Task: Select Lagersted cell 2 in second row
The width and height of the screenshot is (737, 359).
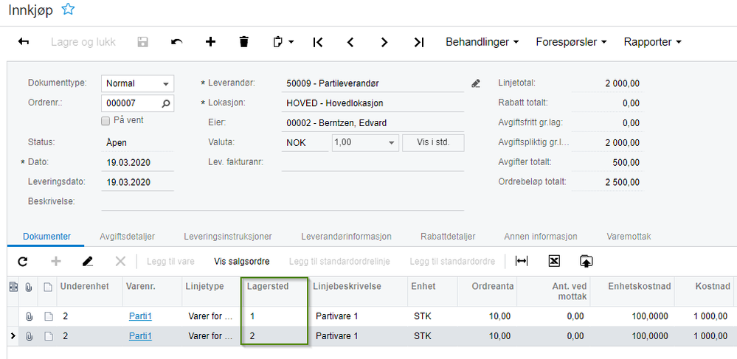Action: click(275, 336)
